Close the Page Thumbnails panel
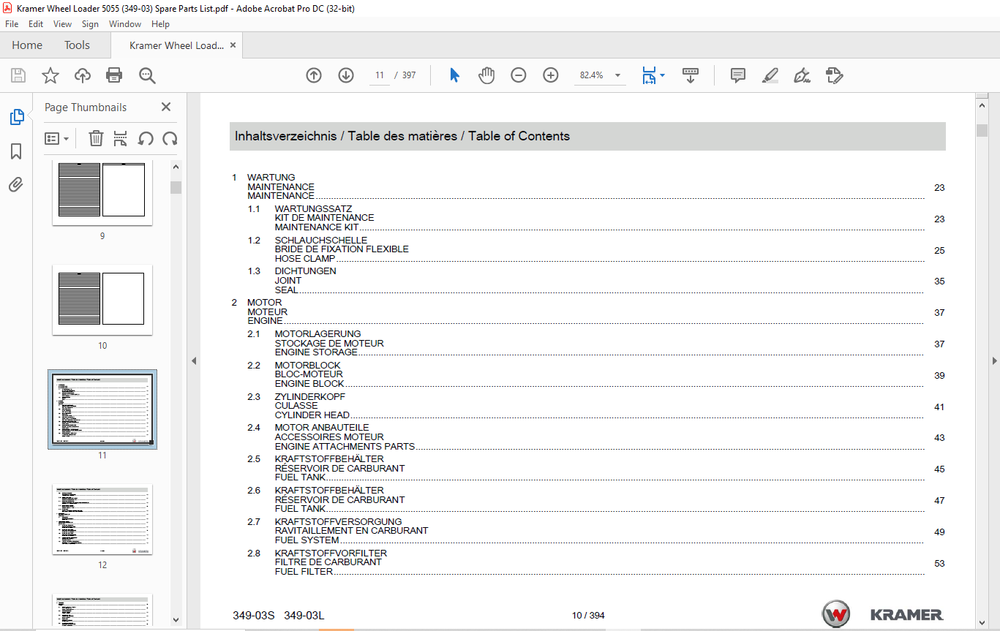 [x=166, y=107]
